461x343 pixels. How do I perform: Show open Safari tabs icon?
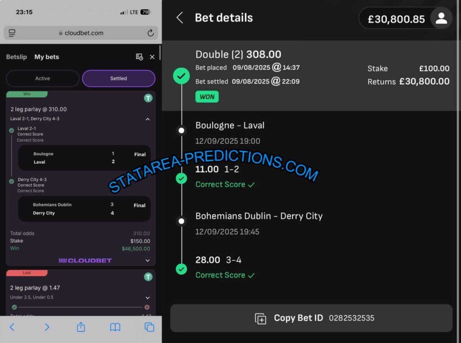[x=149, y=327]
